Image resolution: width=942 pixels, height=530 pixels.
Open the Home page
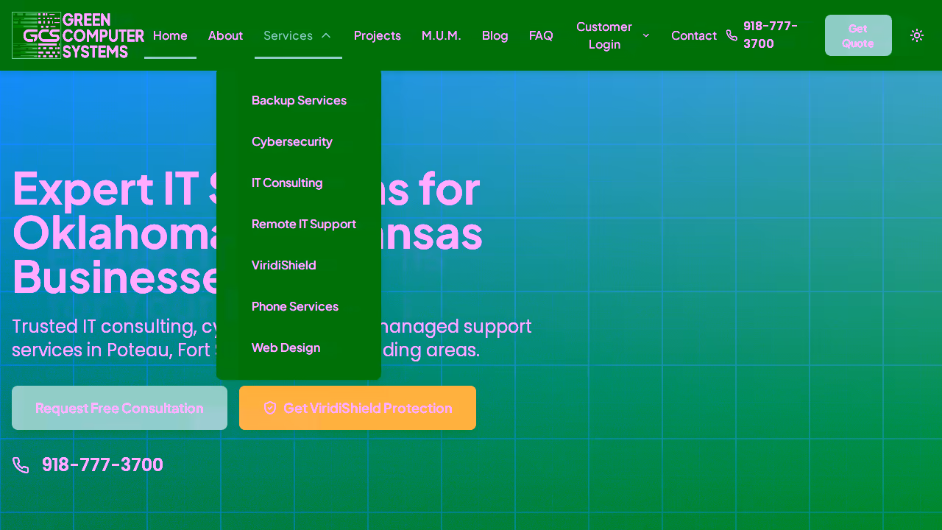(x=170, y=35)
